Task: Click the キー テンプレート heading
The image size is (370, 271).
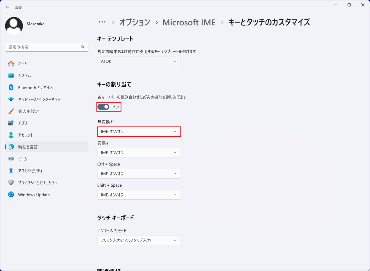Action: click(115, 39)
